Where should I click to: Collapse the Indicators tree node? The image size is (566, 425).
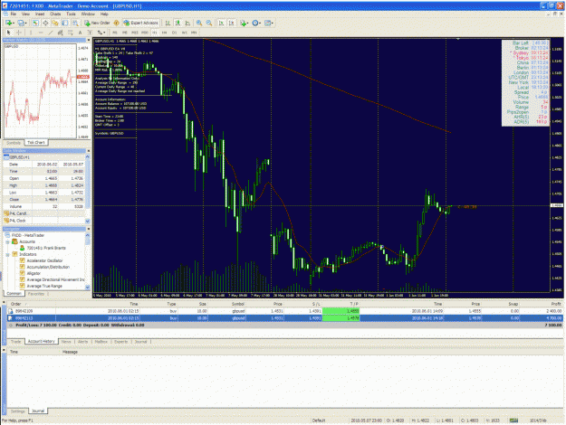7,254
